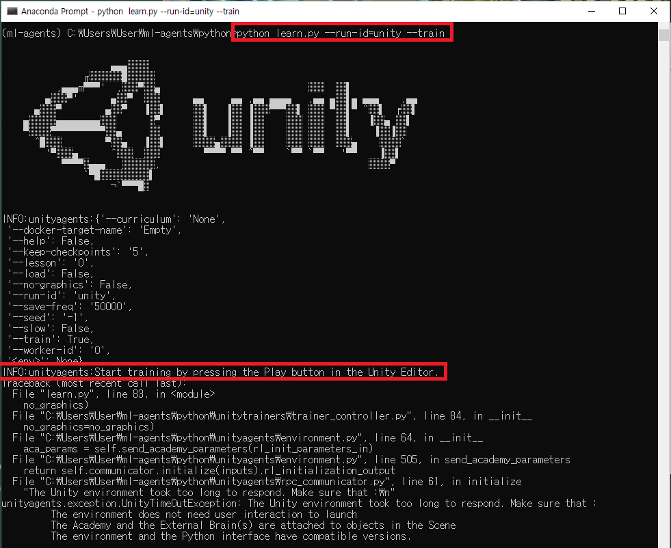Screen dimensions: 671x548
Task: Click the 'File "learn.py", line 83' line
Action: pos(114,394)
